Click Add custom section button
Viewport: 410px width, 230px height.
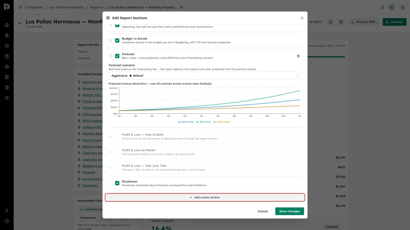point(205,197)
